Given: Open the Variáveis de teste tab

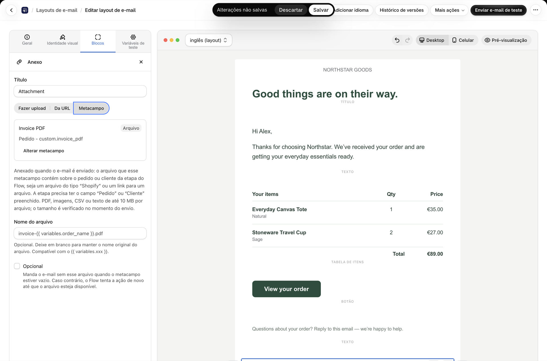Looking at the screenshot, I should click(133, 42).
